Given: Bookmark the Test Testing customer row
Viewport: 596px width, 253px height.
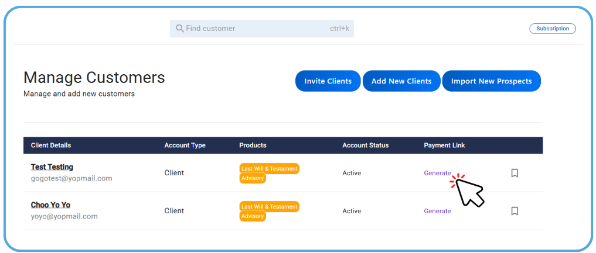Looking at the screenshot, I should pos(515,173).
